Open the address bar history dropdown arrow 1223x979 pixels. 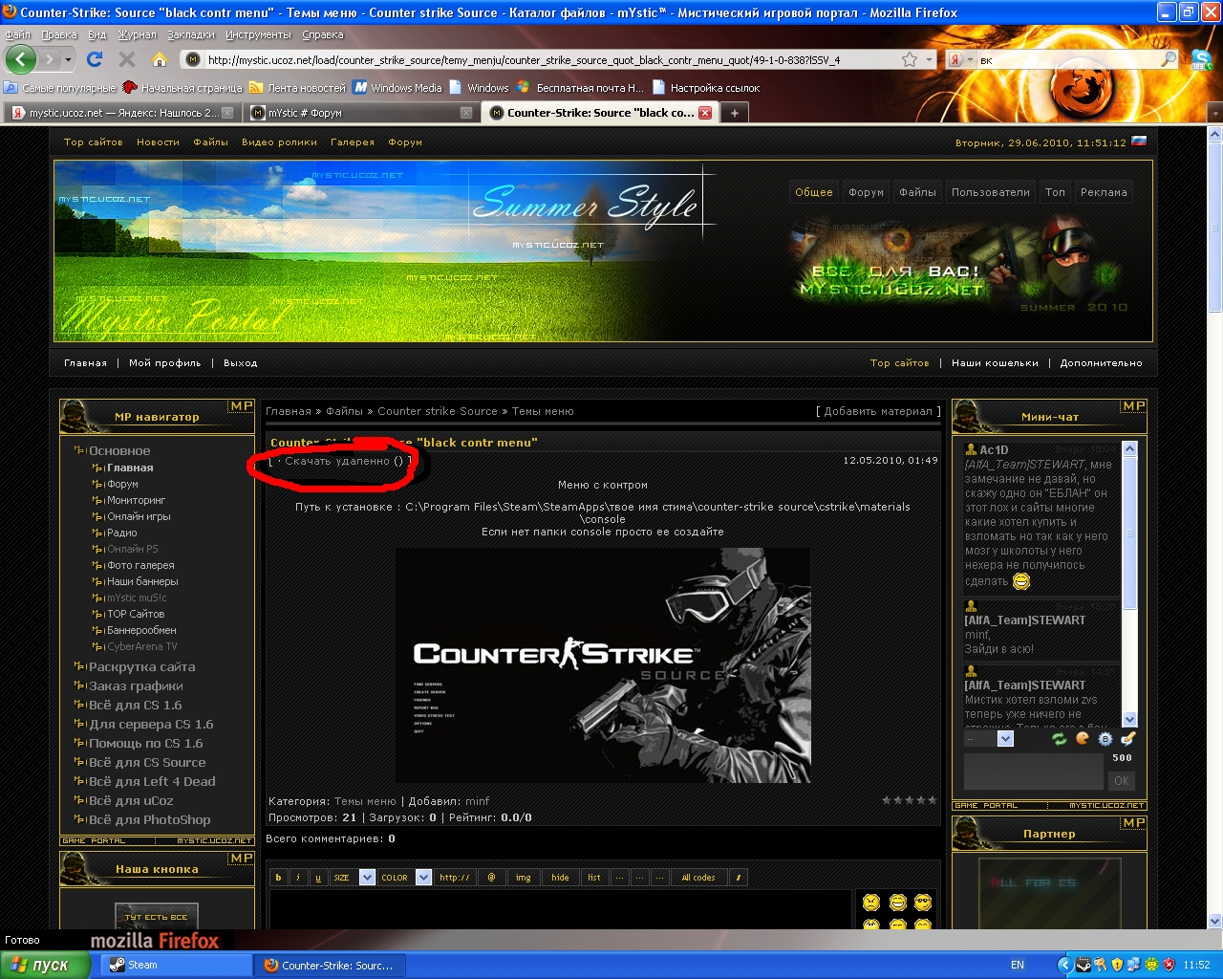[930, 59]
